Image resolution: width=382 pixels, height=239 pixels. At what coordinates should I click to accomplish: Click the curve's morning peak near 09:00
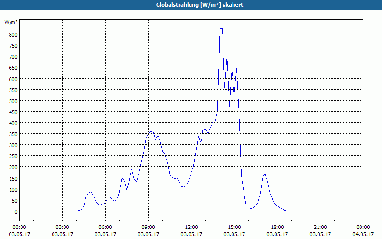(151, 131)
